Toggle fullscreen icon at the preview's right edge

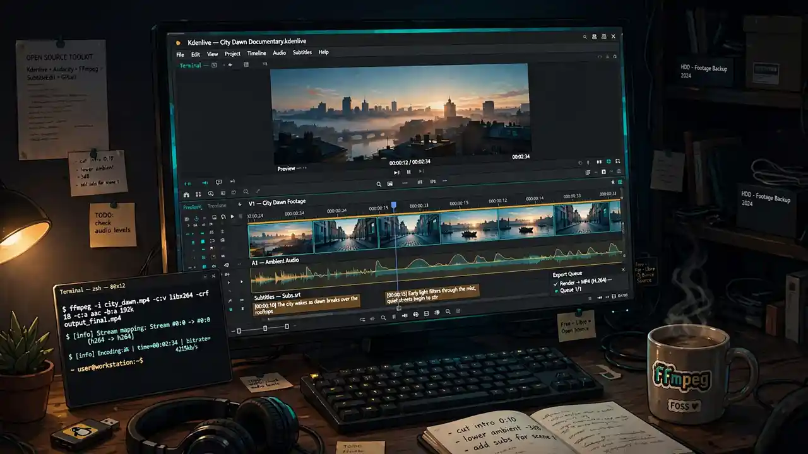[x=617, y=161]
